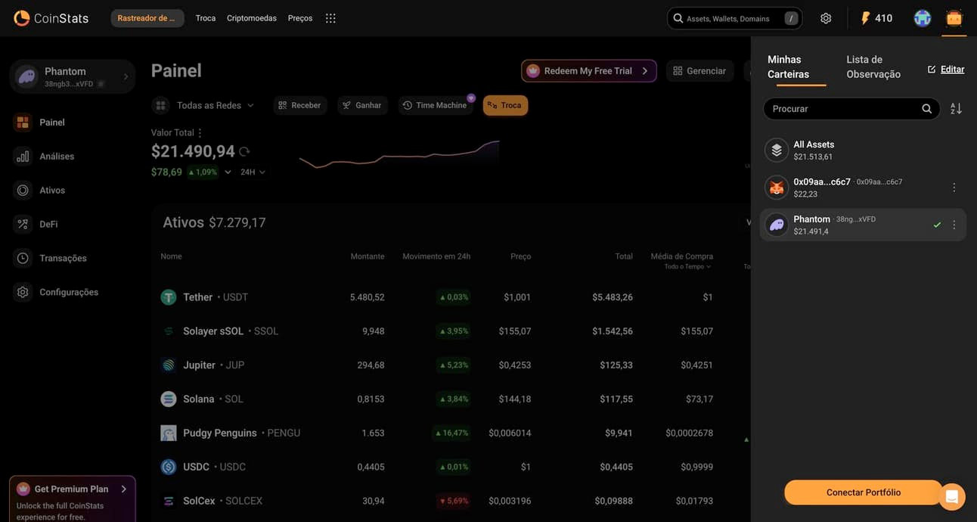The width and height of the screenshot is (977, 522).
Task: Click the apps grid icon in navbar
Action: pos(330,18)
